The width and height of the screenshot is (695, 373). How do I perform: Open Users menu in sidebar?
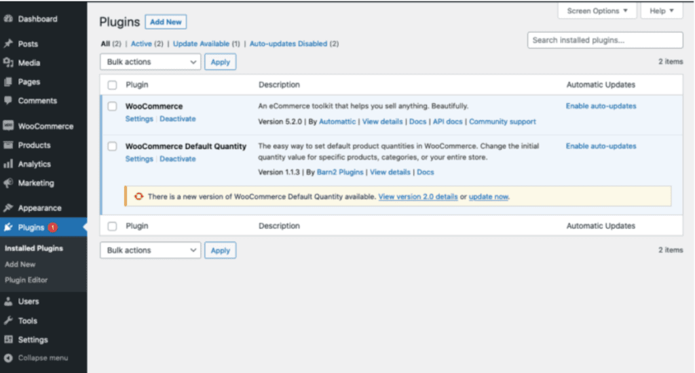[29, 302]
